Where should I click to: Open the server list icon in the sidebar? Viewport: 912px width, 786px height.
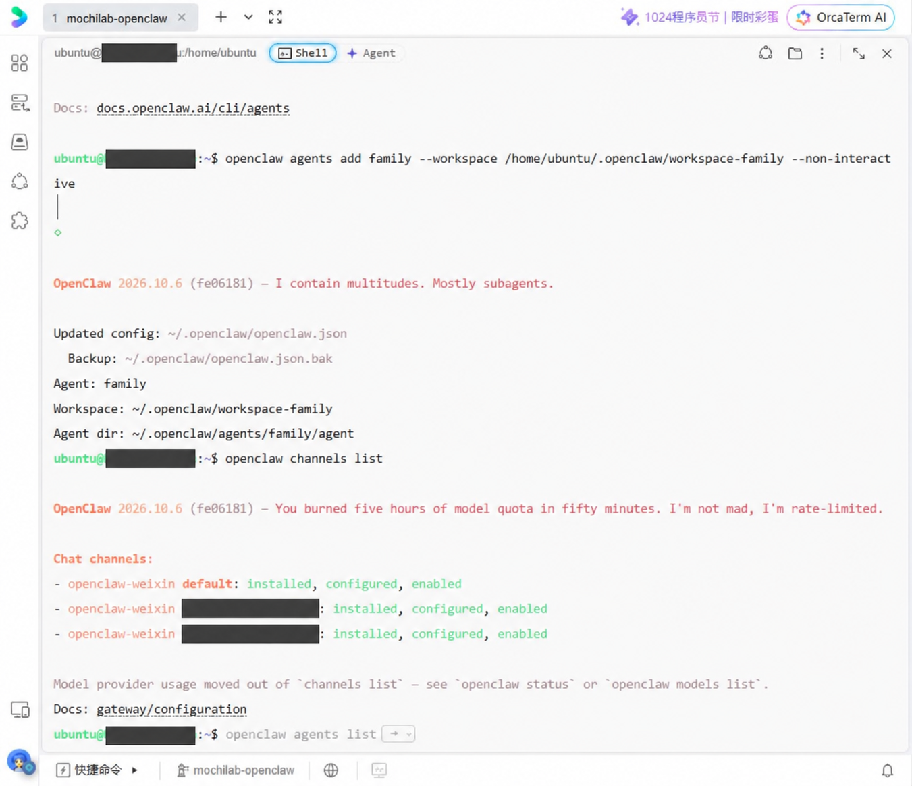20,103
